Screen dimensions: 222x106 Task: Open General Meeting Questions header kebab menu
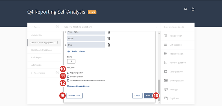tap(157, 27)
